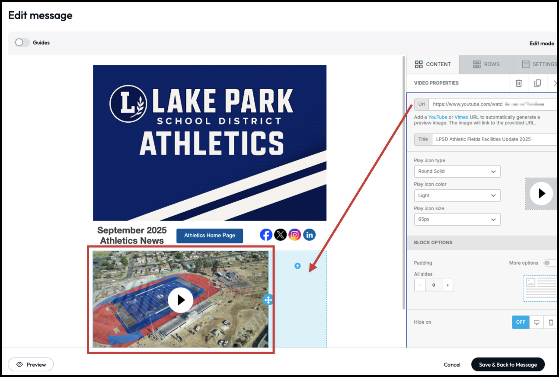Viewport: 559px width, 377px height.
Task: Click the Hide on OFF toggle button
Action: click(521, 322)
